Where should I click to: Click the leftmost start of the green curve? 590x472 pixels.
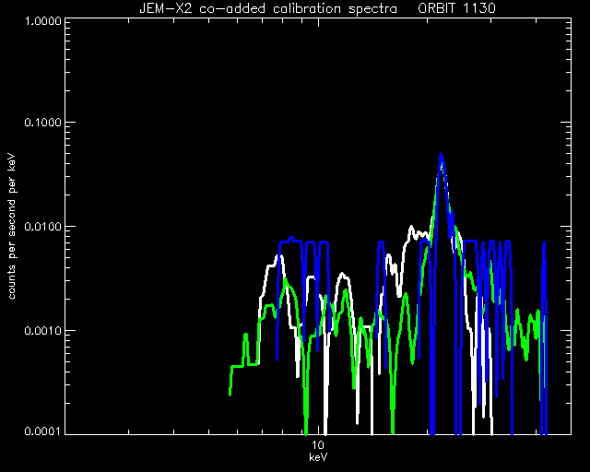(230, 392)
